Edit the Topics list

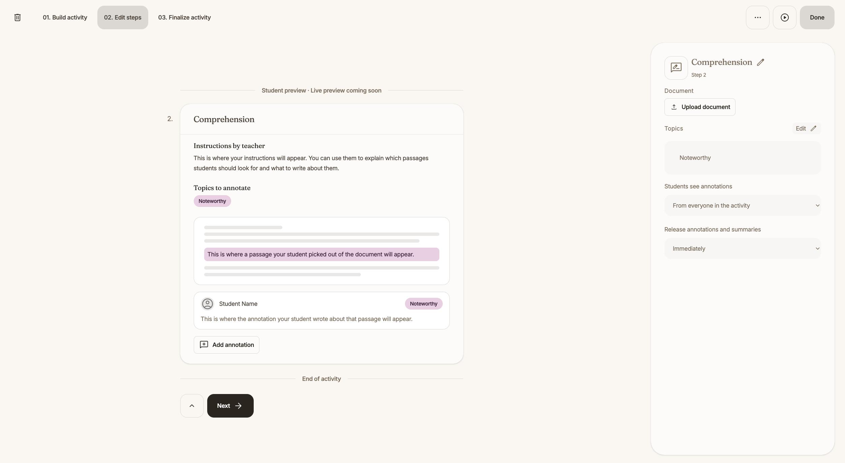[x=806, y=129]
